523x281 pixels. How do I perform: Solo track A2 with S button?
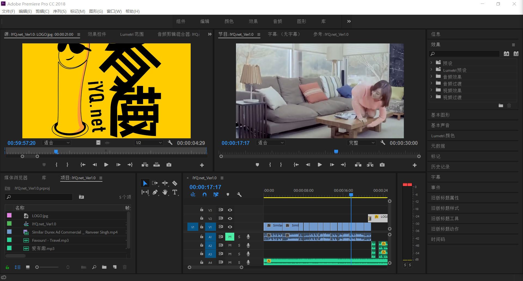239,245
